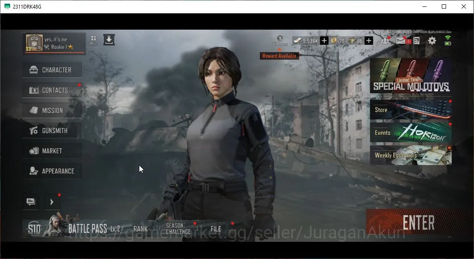The width and height of the screenshot is (474, 259).
Task: Open the 7d Return reward icon
Action: (280, 40)
